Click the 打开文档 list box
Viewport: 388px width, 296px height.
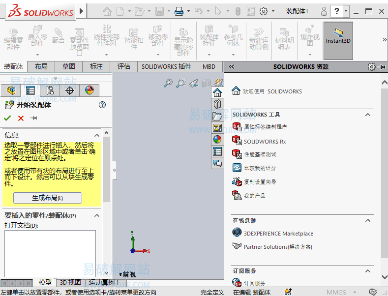(x=50, y=253)
